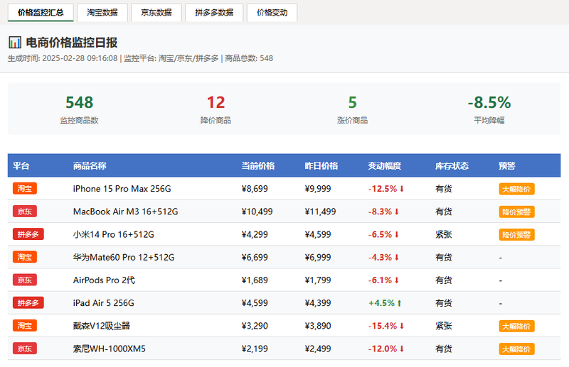Screen dimensions: 569x367
Task: Click the current price ¥3,290
Action: pos(255,326)
